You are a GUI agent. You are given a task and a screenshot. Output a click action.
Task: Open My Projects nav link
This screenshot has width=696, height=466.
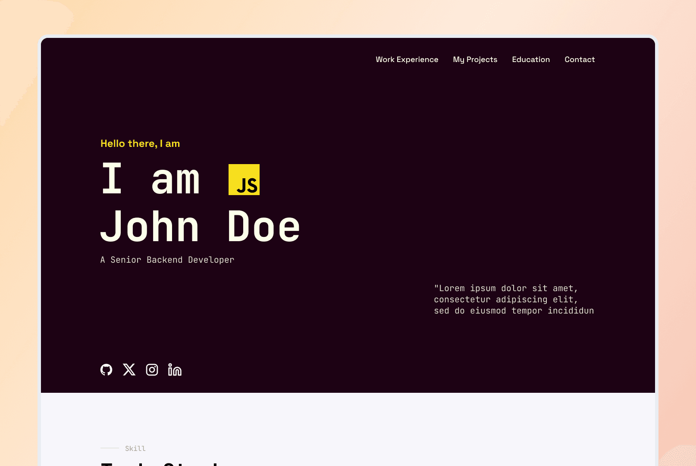click(x=475, y=59)
